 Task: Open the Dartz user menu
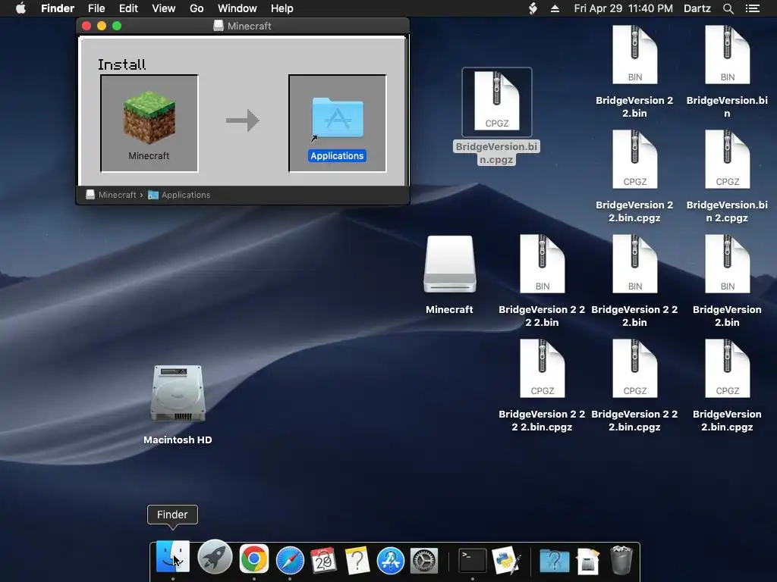(x=697, y=8)
